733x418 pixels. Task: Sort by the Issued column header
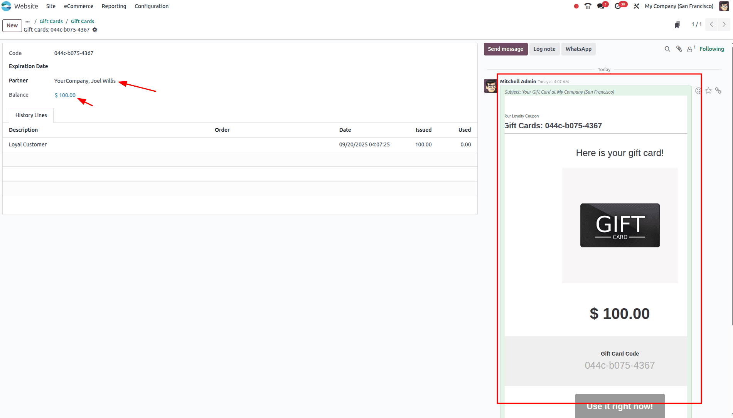[x=423, y=130]
